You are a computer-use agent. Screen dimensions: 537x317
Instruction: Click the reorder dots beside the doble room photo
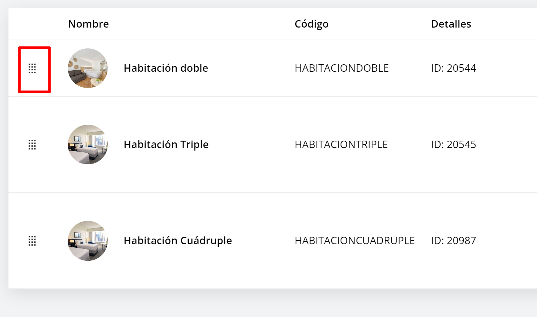tap(32, 69)
